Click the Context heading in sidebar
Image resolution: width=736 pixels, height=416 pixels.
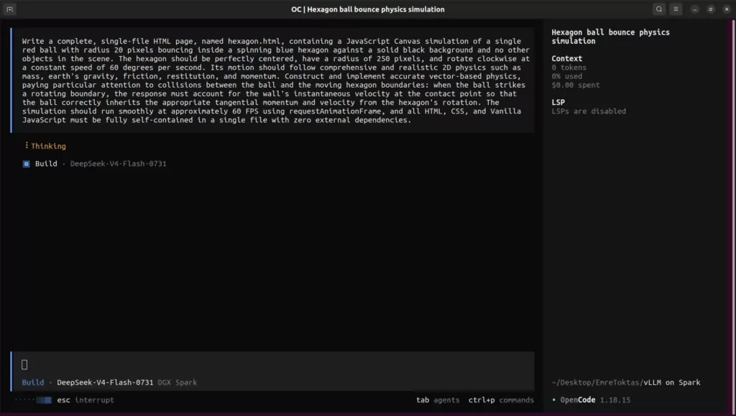pos(566,59)
